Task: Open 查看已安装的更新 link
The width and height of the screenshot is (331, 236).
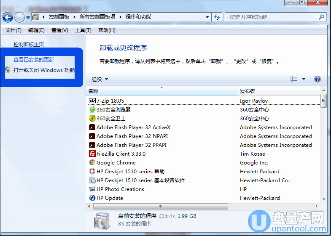Action: coord(34,60)
